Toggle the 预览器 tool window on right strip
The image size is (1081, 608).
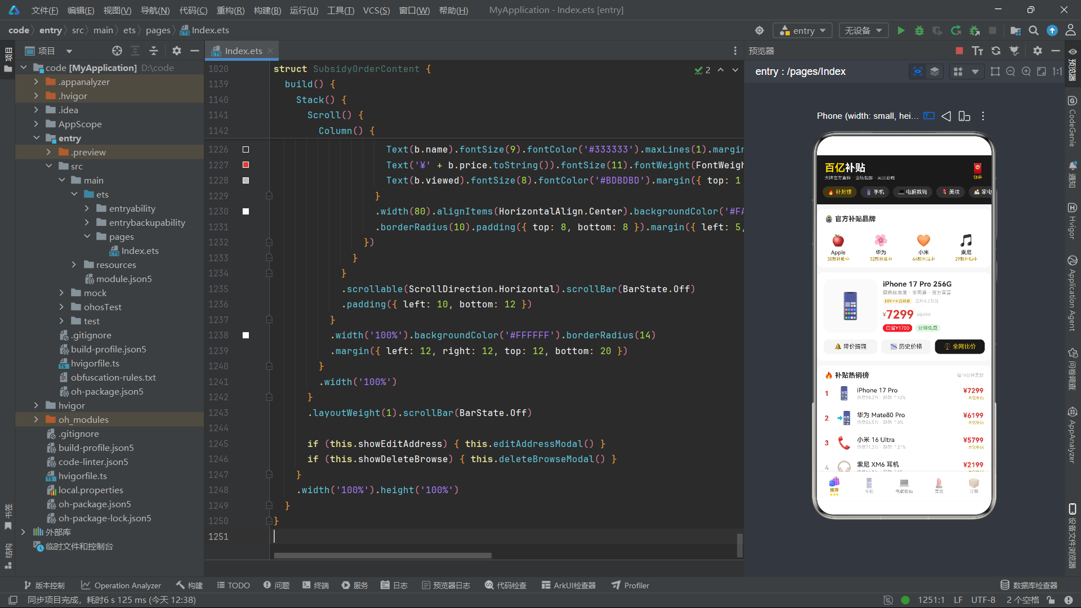[x=1073, y=63]
